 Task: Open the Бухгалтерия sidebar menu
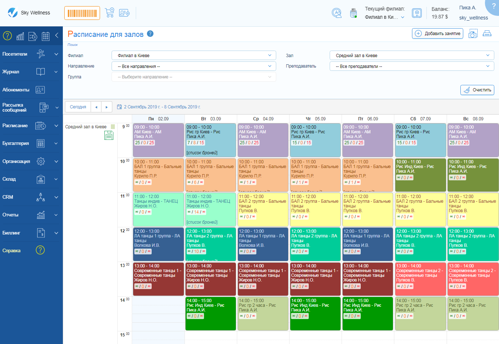coord(30,143)
